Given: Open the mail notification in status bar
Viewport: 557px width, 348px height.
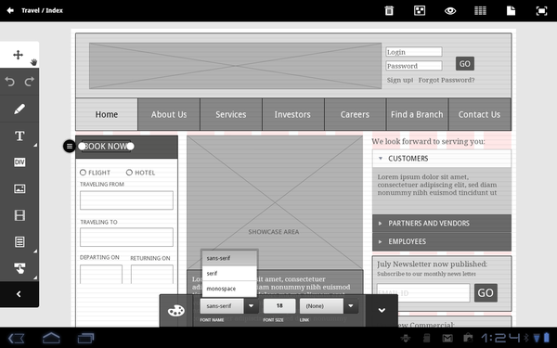Looking at the screenshot, I should tap(447, 338).
